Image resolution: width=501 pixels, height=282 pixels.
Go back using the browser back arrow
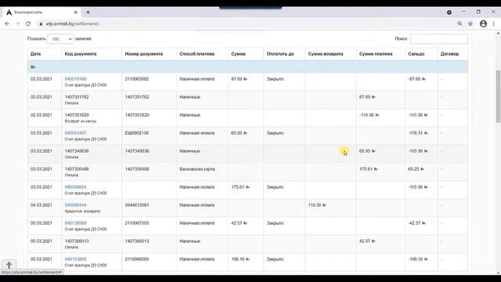(7, 23)
